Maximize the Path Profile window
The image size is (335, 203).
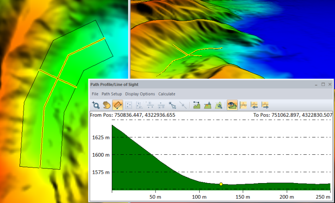(323, 84)
